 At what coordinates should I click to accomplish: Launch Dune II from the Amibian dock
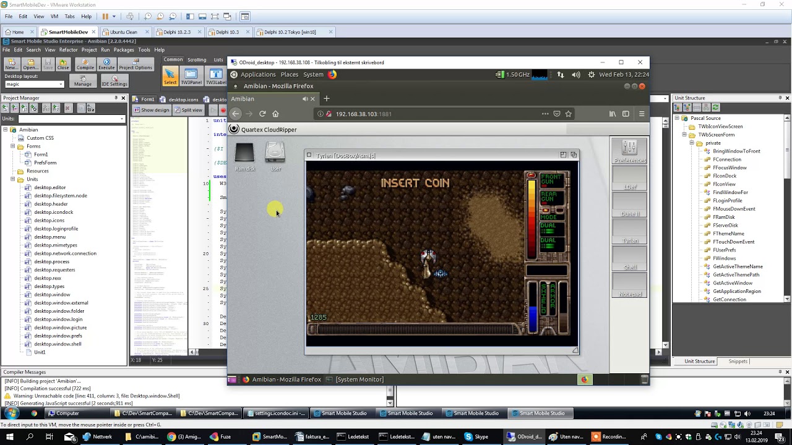(x=630, y=205)
